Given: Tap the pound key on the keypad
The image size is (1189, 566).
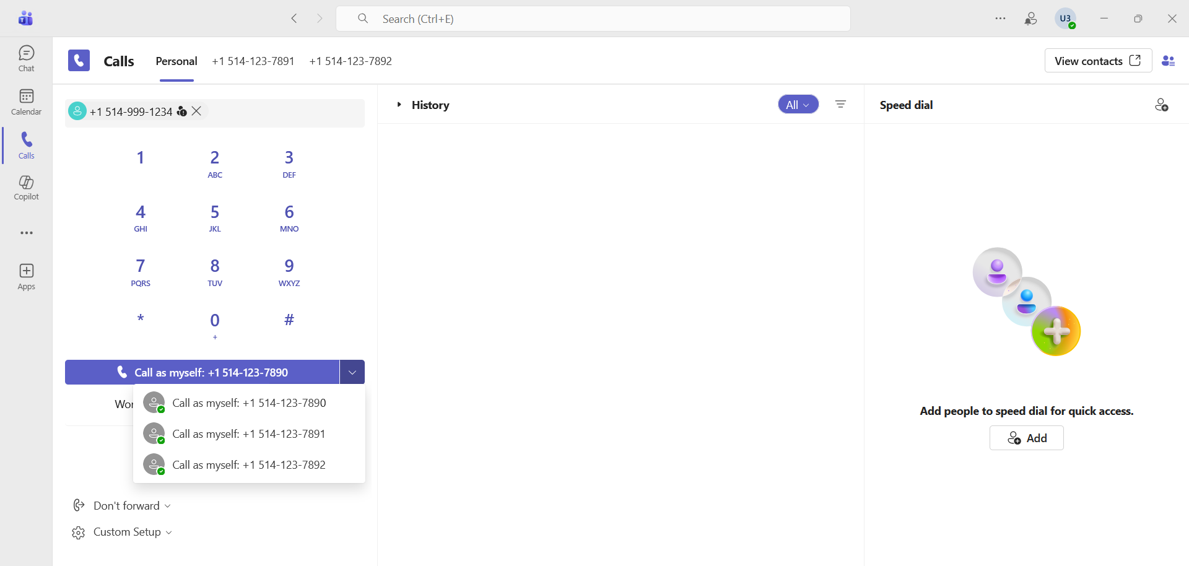Looking at the screenshot, I should pyautogui.click(x=289, y=320).
